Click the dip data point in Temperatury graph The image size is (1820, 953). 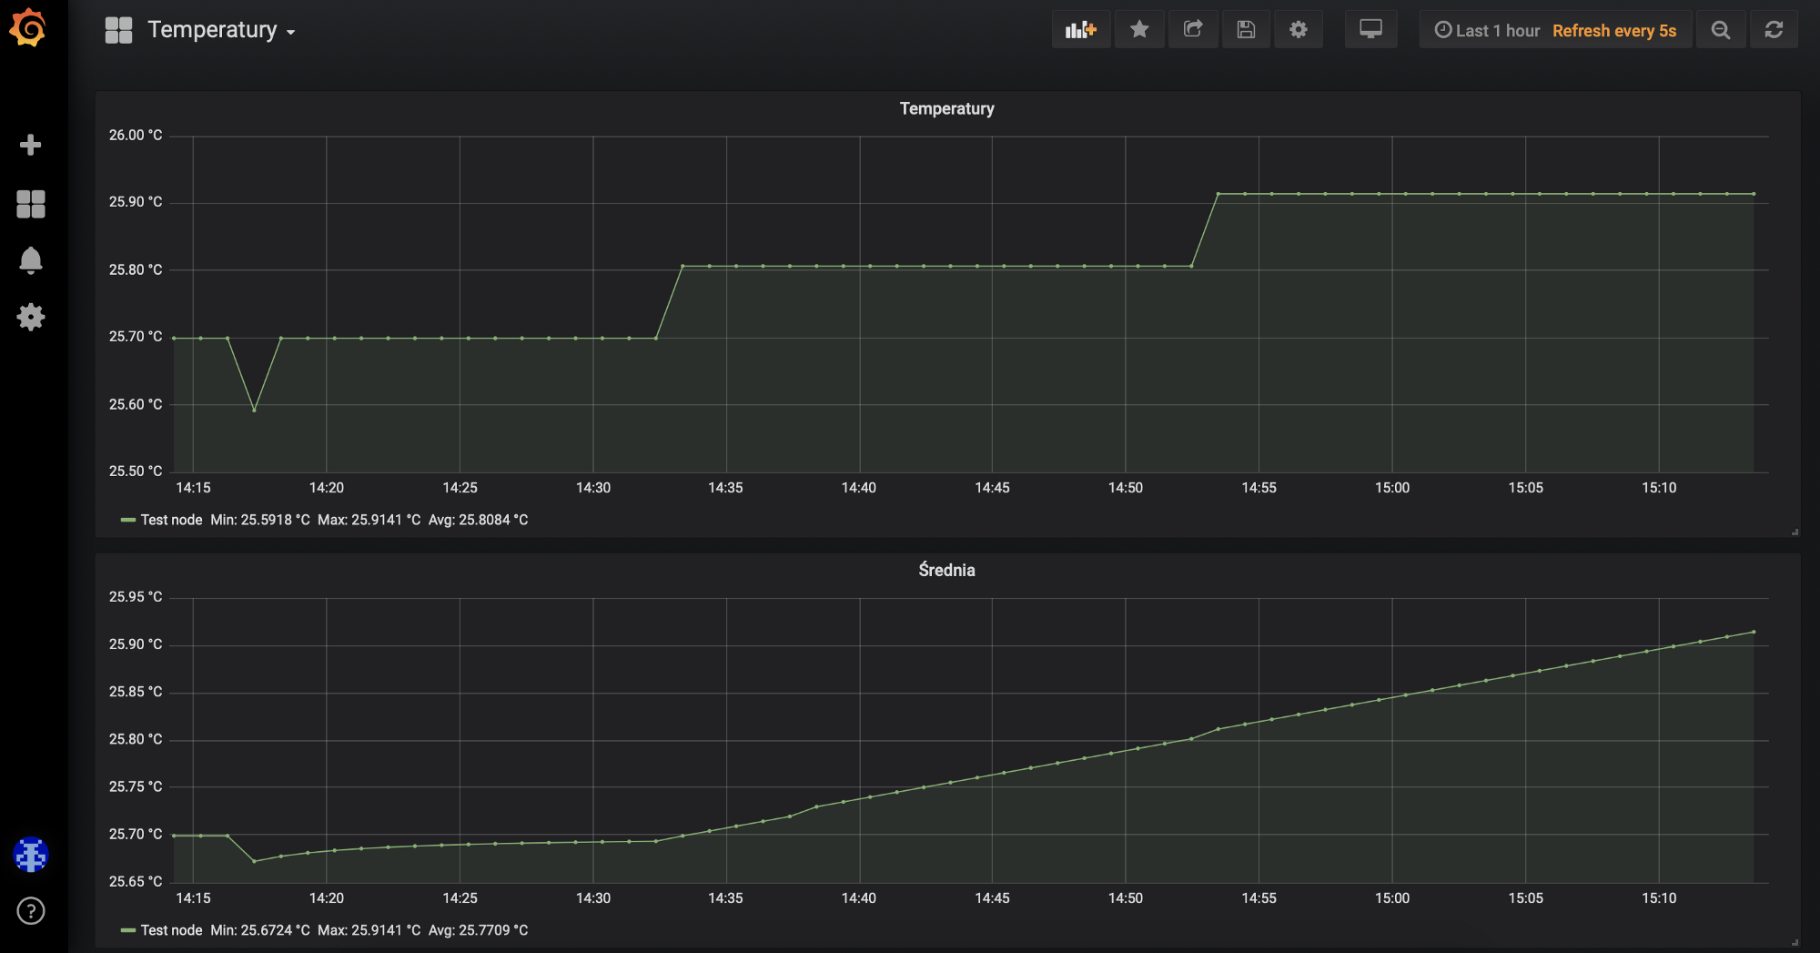tap(254, 410)
